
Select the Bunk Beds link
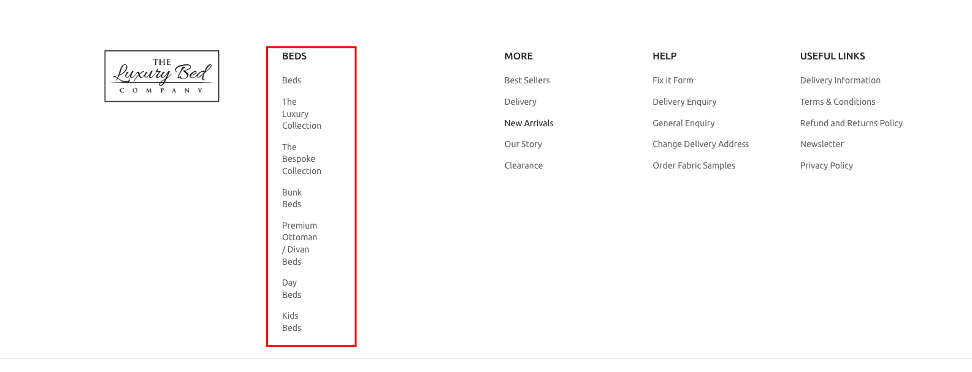click(292, 199)
